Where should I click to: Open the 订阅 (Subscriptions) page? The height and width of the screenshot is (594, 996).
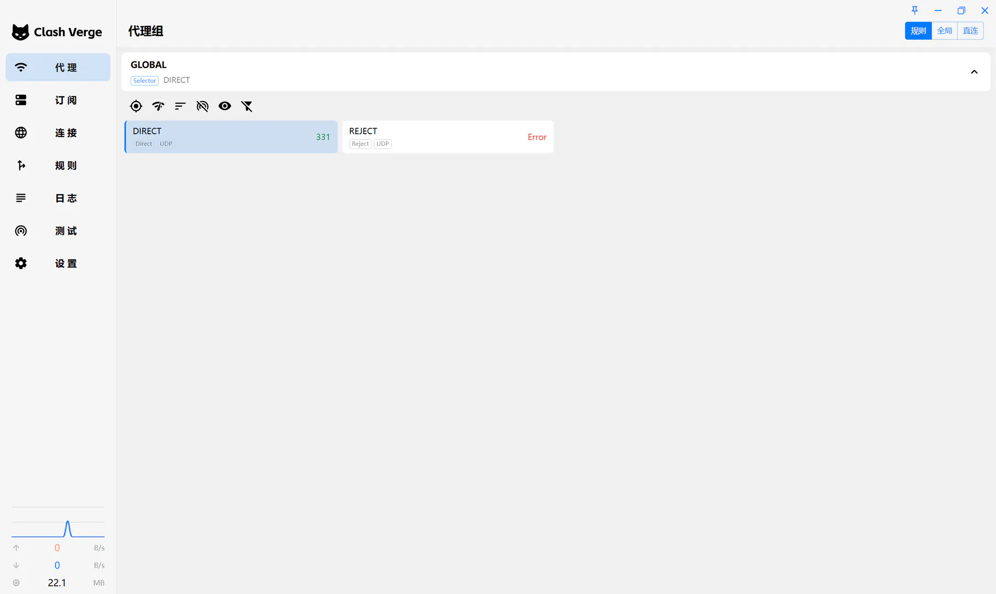click(x=58, y=100)
